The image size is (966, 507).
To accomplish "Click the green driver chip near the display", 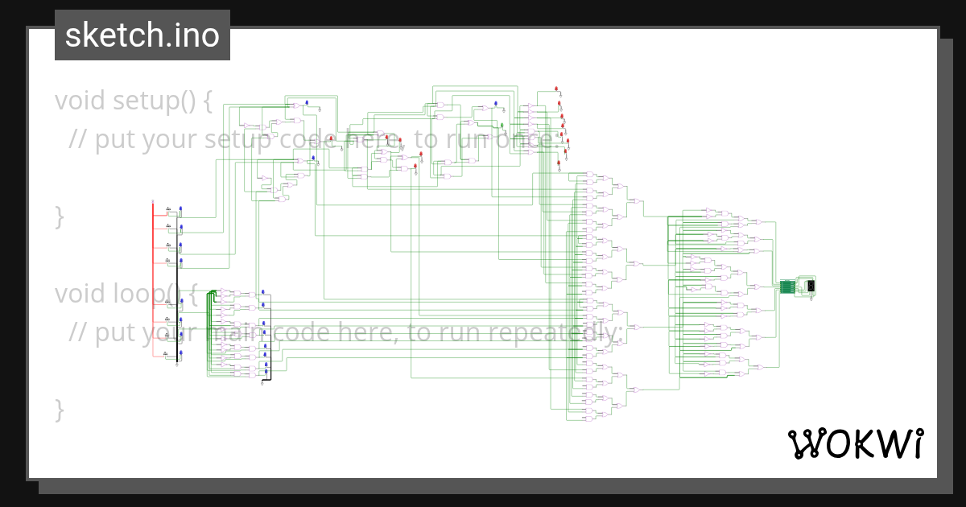I will pos(787,286).
